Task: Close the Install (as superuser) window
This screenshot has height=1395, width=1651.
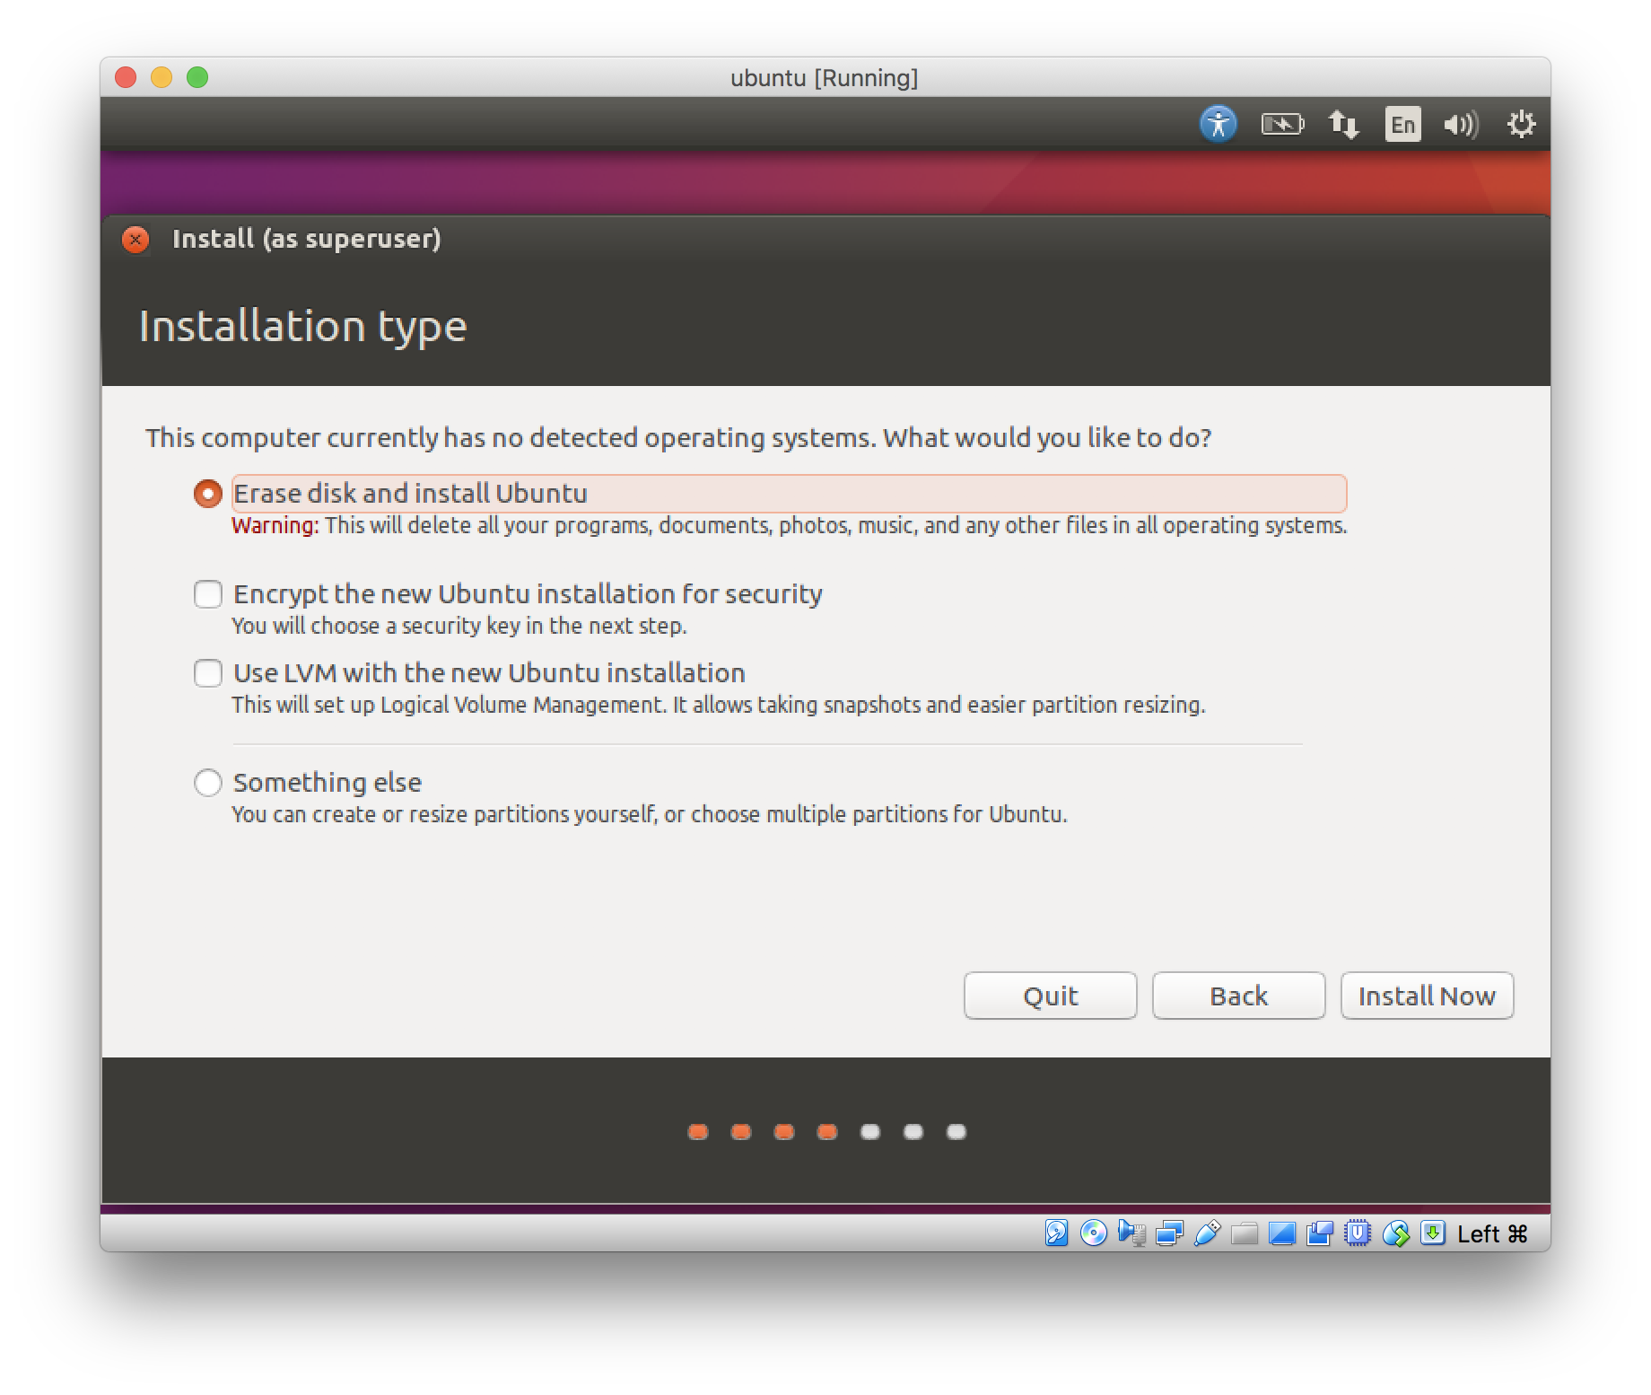Action: [x=135, y=240]
